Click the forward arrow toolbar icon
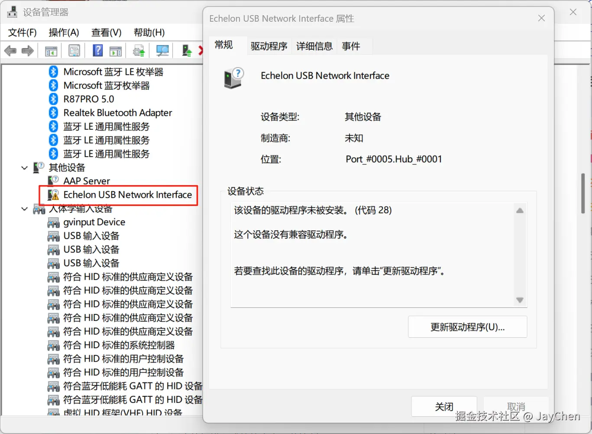The width and height of the screenshot is (592, 434). coord(28,51)
